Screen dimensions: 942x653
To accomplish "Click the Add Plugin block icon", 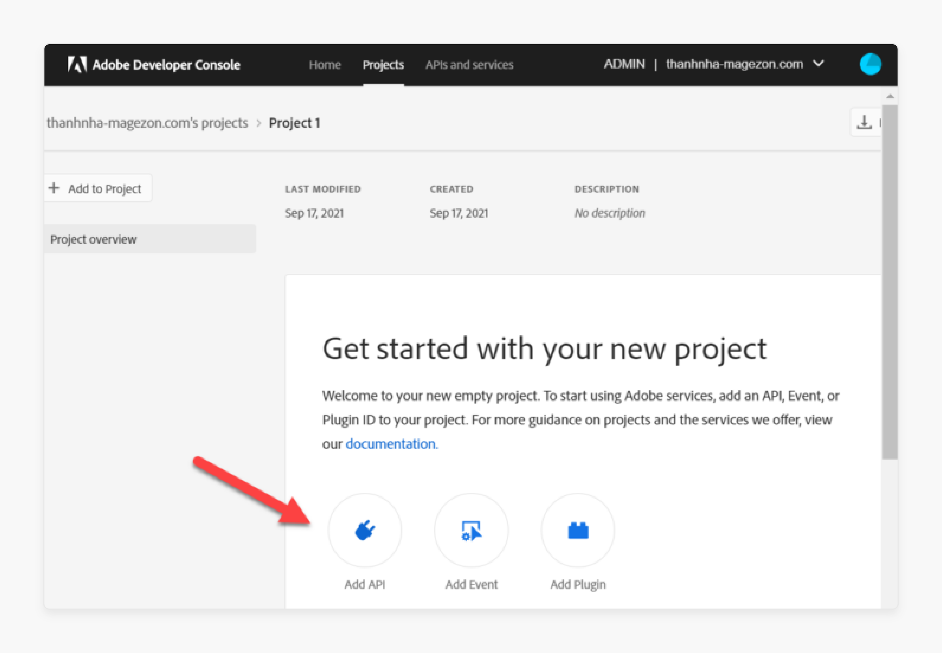I will [x=578, y=530].
